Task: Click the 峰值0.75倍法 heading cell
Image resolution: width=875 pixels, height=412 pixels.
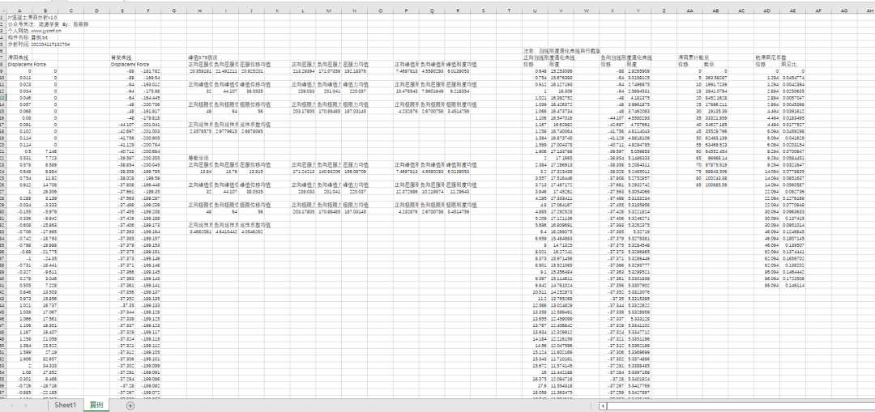Action: click(x=203, y=57)
